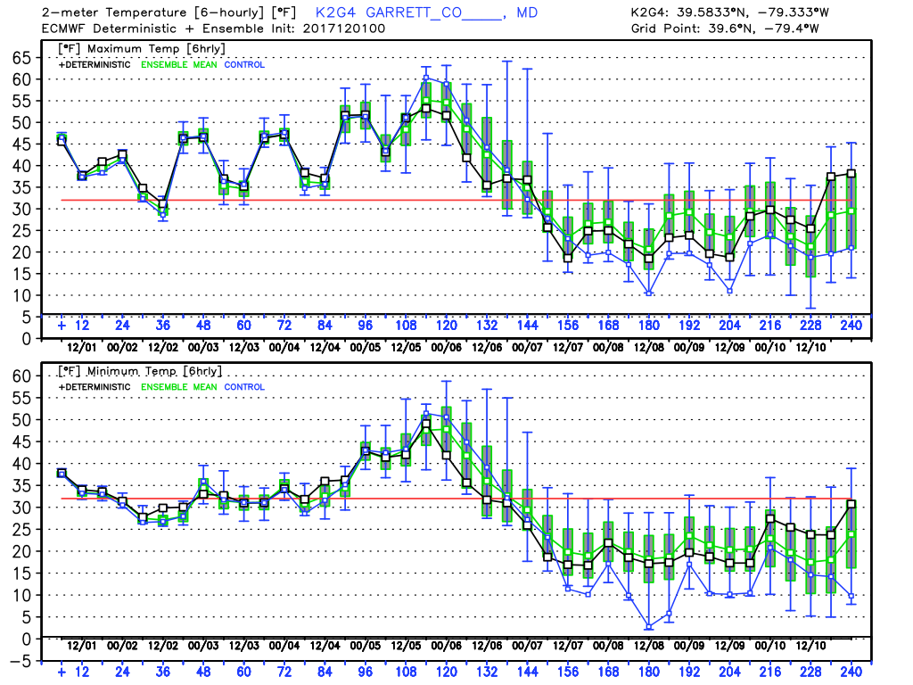Toggle +DETERMINISTIC legend in Maximum Temp chart
This screenshot has height=685, width=913.
pyautogui.click(x=95, y=64)
